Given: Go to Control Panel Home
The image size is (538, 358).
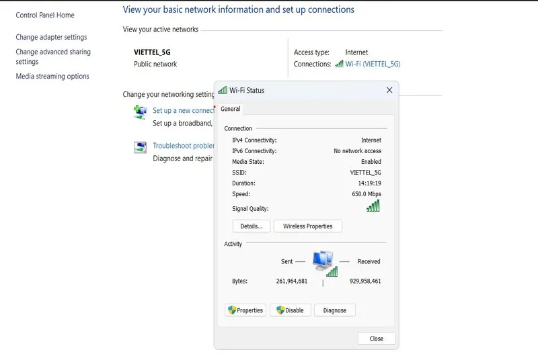Looking at the screenshot, I should coord(45,15).
